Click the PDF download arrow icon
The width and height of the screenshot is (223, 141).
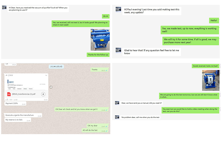tap(43, 94)
